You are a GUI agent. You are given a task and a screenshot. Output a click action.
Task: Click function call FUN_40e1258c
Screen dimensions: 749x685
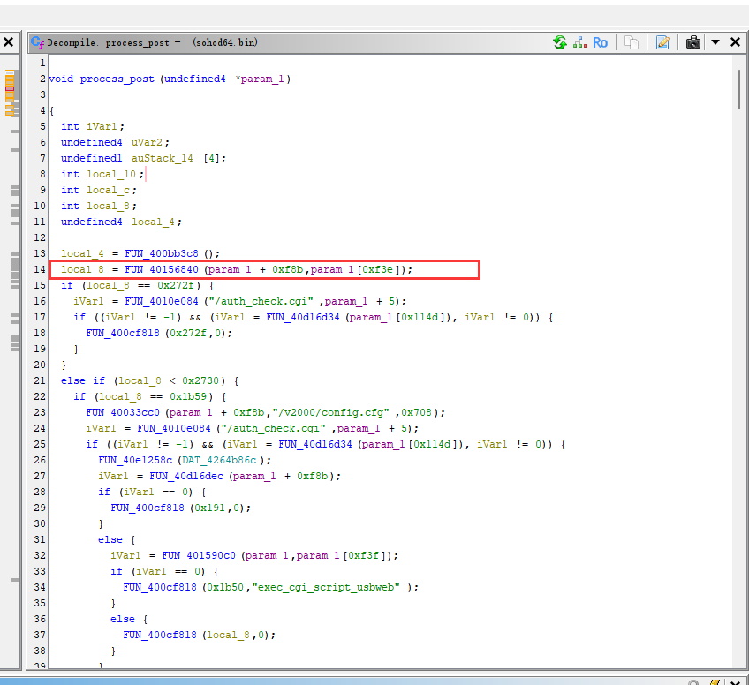(135, 460)
